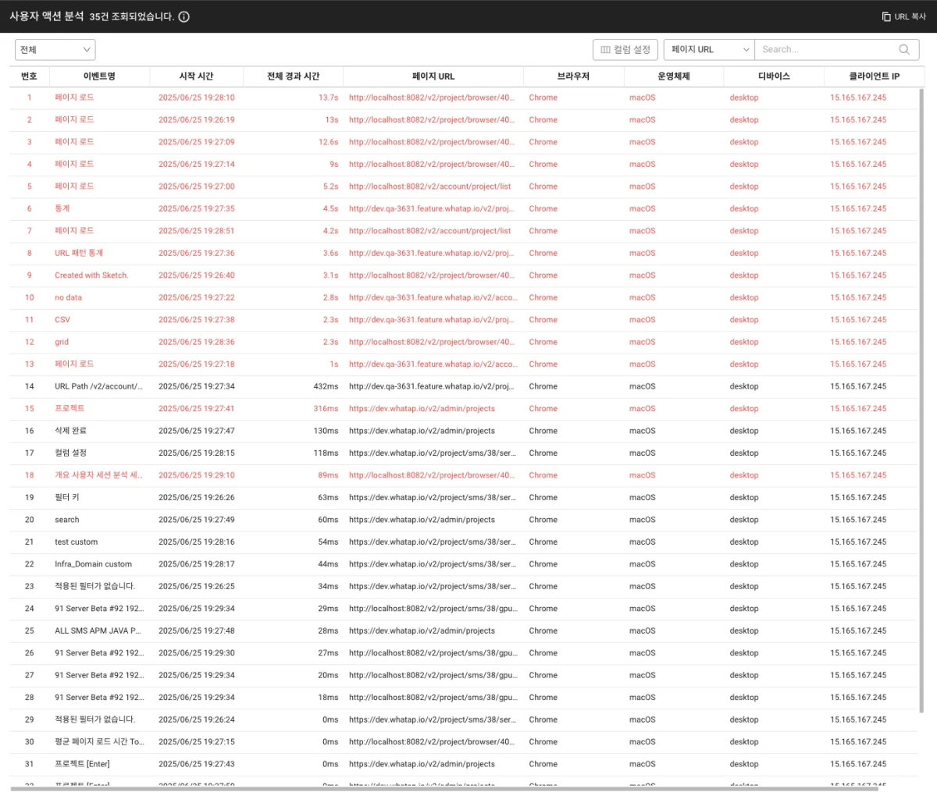Click start time 2025/06/25 19:27:18
Image resolution: width=937 pixels, height=803 pixels.
pos(196,364)
